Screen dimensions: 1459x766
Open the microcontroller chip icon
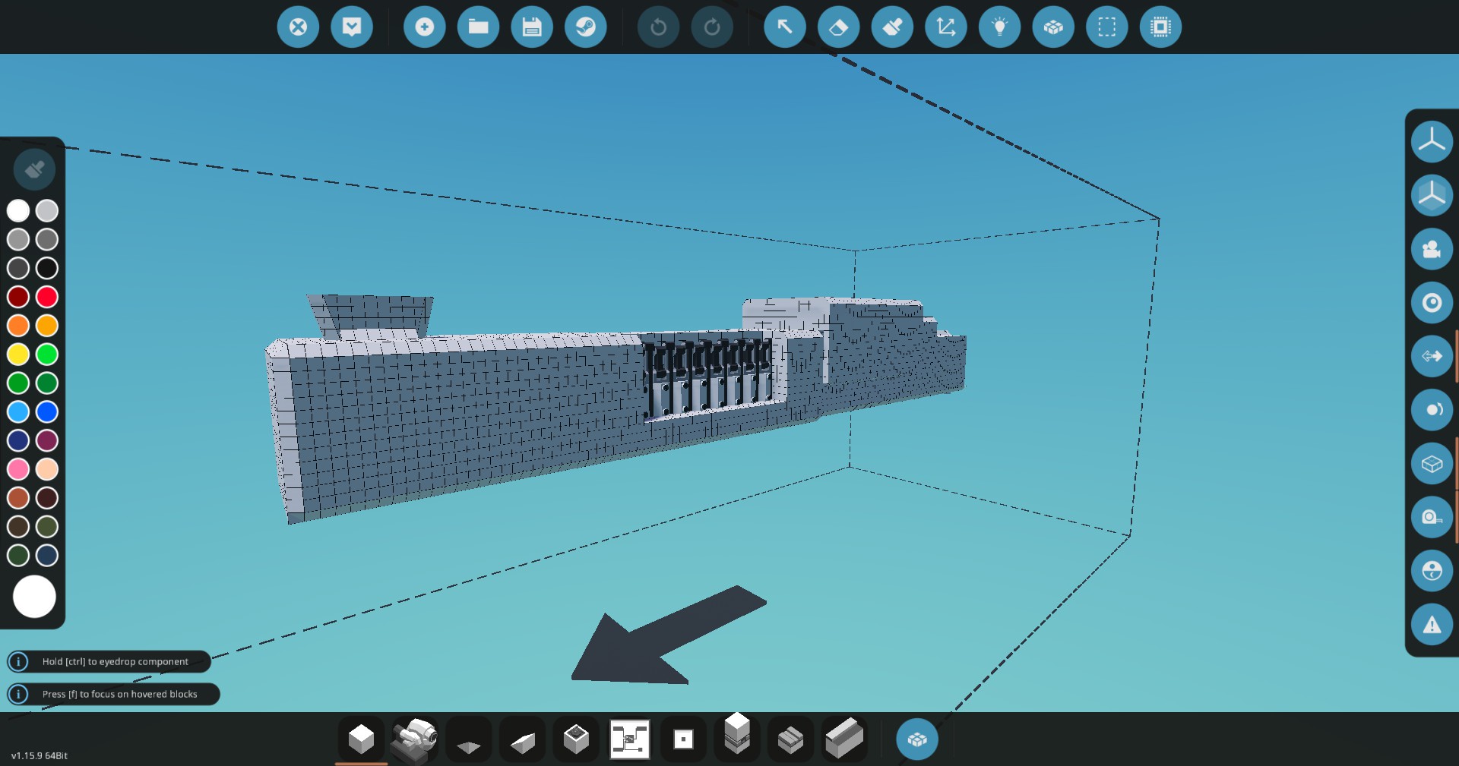[1161, 27]
